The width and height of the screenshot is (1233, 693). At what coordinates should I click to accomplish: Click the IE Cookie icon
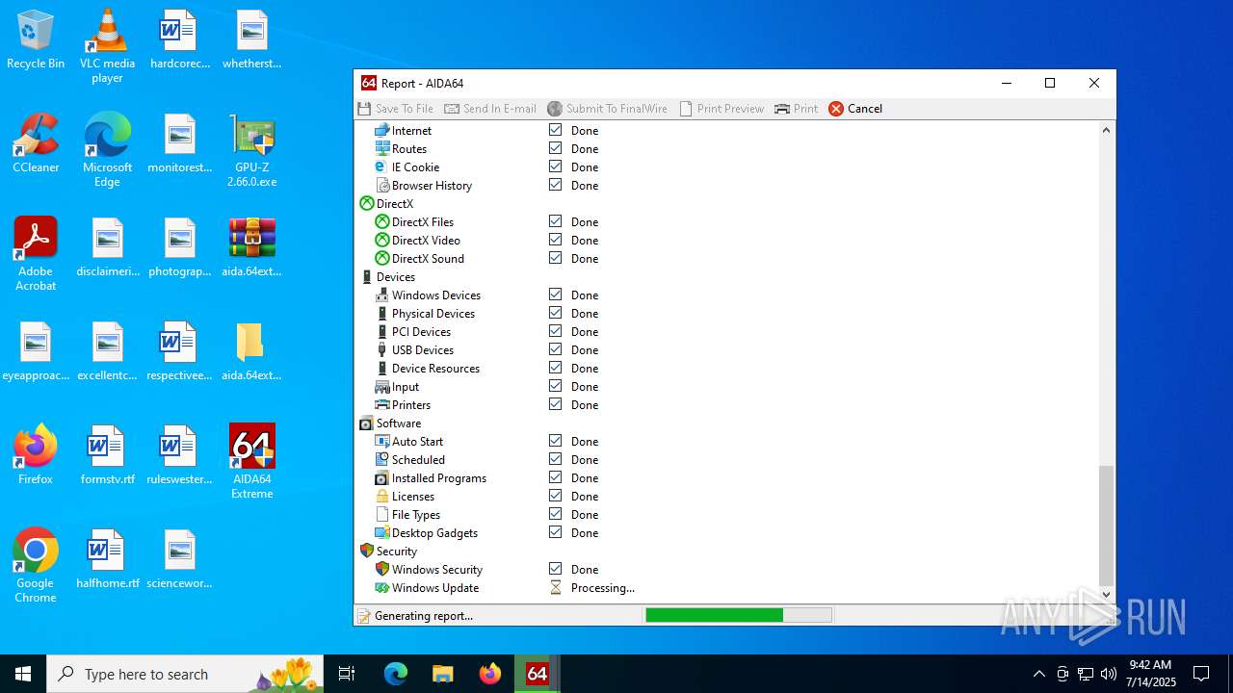click(381, 167)
